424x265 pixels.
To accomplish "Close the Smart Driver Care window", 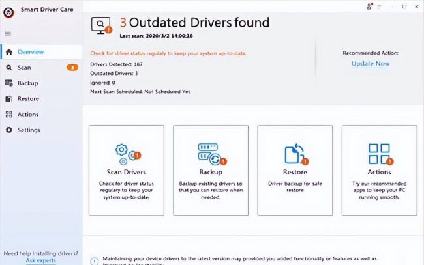I will click(x=417, y=7).
